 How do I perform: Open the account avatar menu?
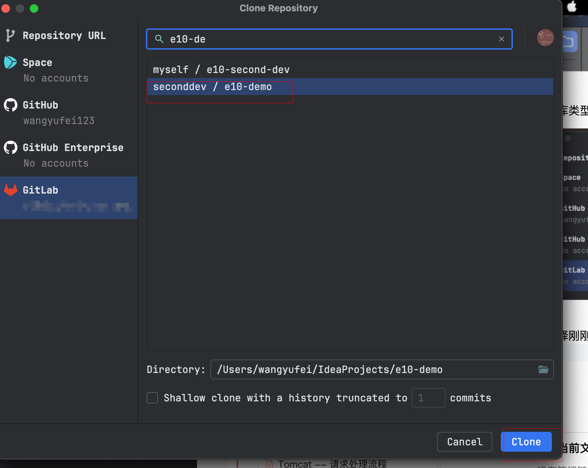click(545, 38)
